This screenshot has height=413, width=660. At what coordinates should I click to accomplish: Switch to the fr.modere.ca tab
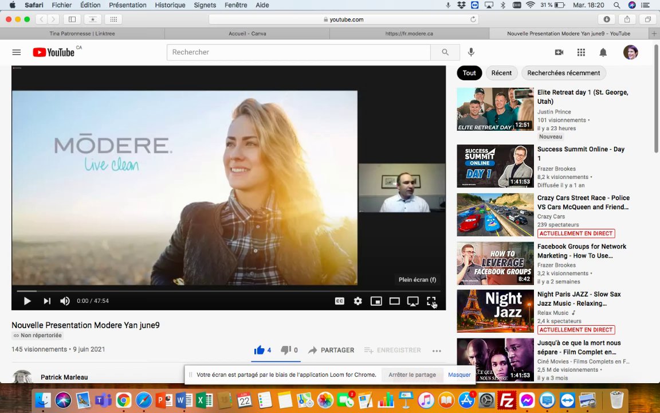click(x=409, y=34)
